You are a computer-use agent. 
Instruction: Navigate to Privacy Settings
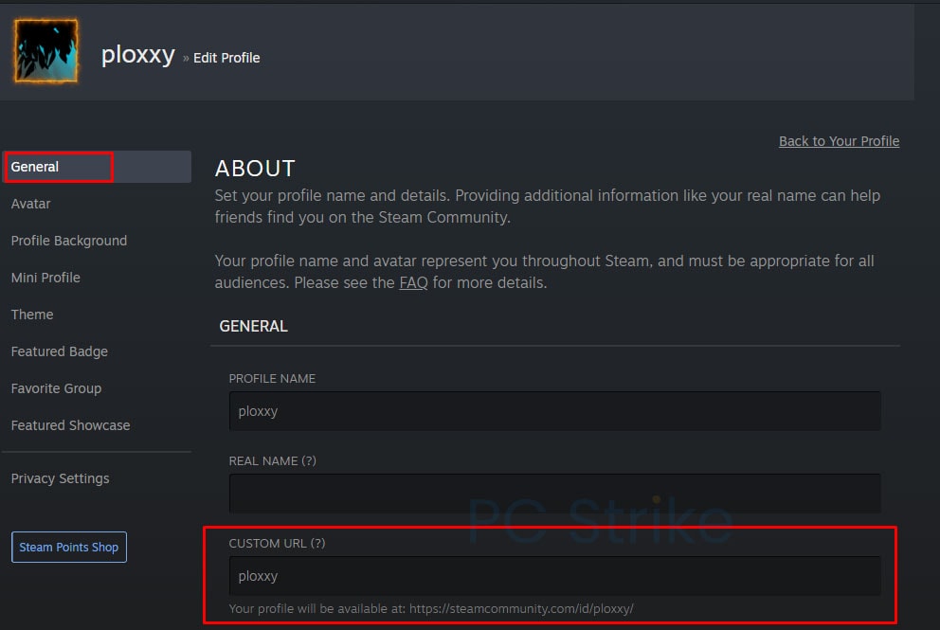pyautogui.click(x=61, y=478)
